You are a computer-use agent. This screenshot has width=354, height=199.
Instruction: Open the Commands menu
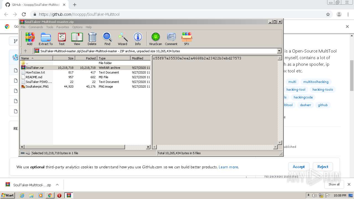coord(36,27)
